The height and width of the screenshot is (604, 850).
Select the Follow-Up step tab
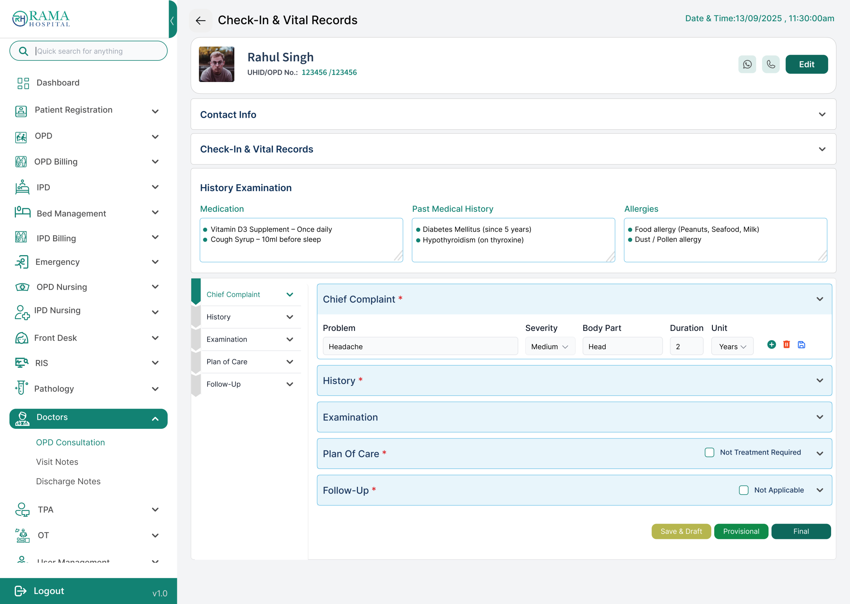click(251, 384)
